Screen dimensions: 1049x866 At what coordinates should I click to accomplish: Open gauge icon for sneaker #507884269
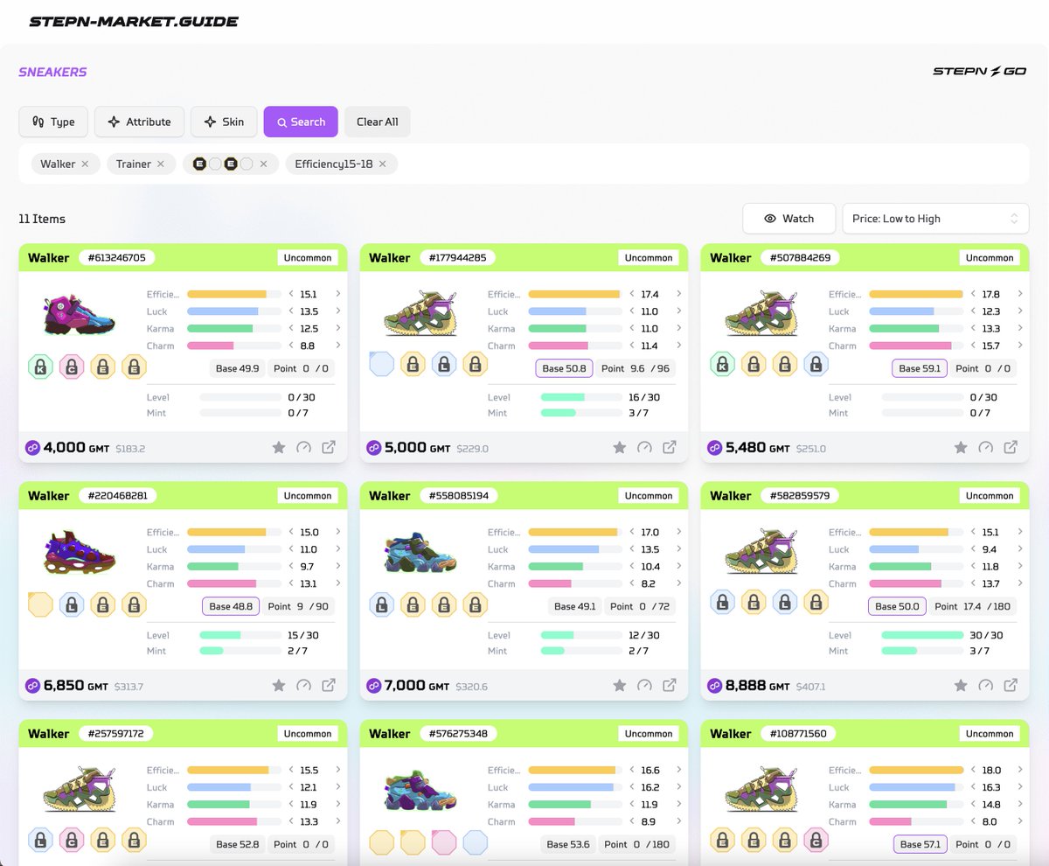985,448
